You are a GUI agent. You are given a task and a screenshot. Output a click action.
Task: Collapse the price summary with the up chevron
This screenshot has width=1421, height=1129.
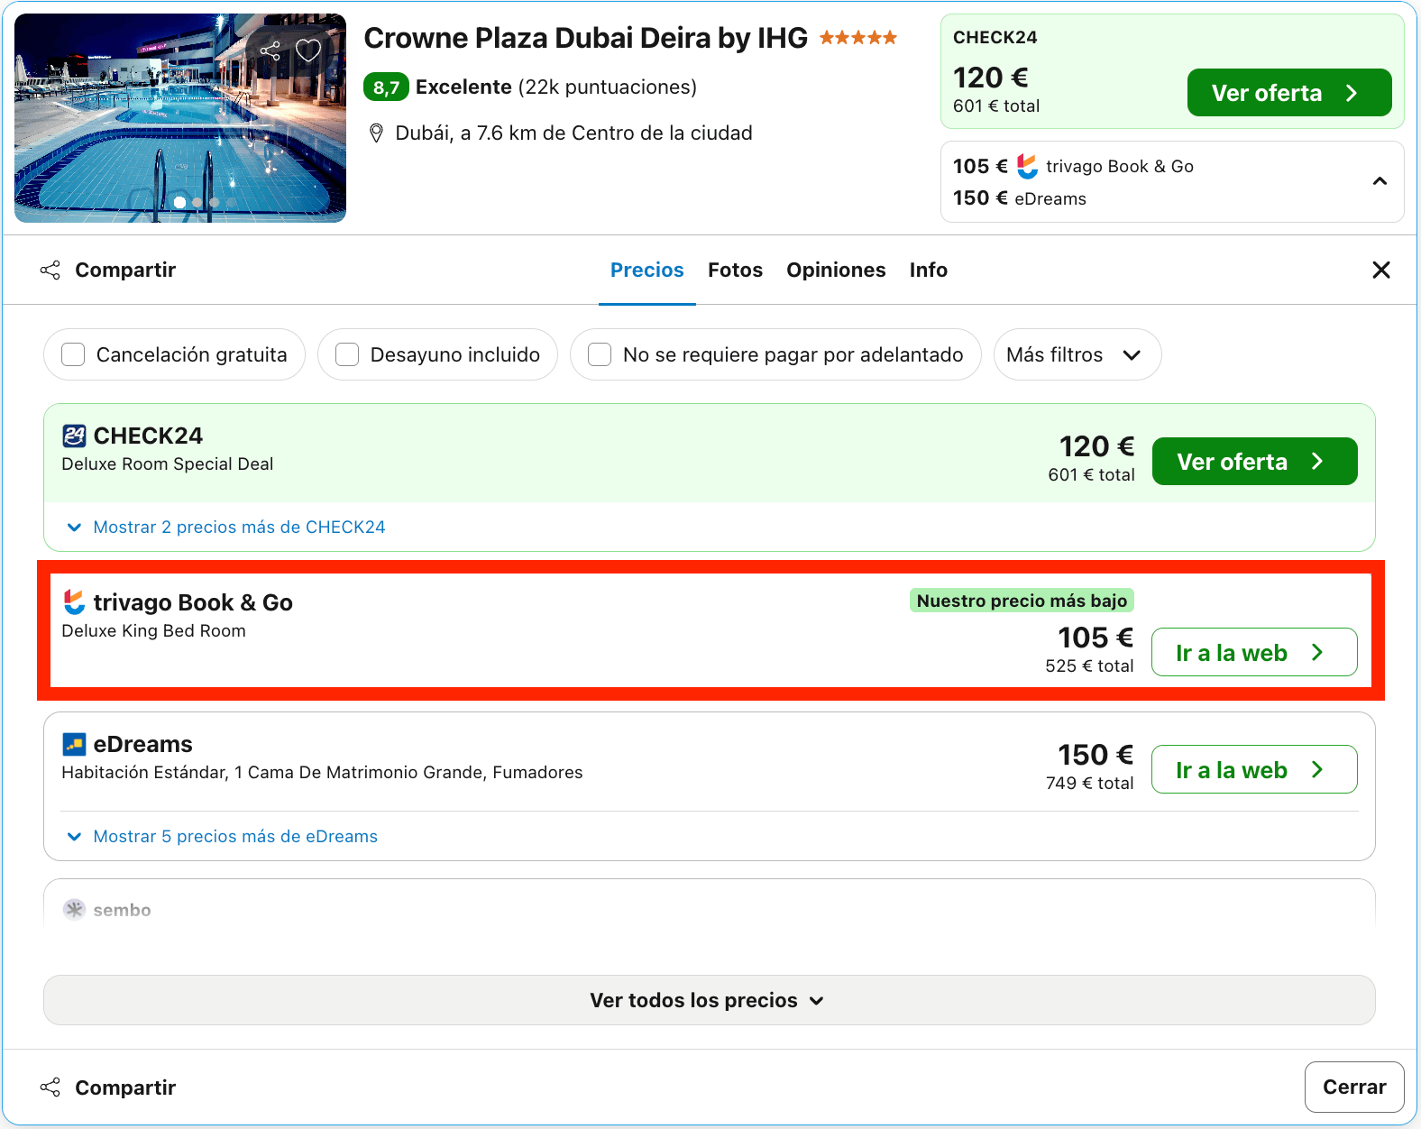pos(1380,181)
